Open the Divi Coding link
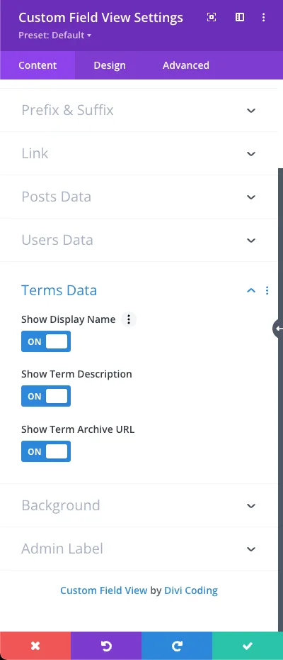The height and width of the screenshot is (660, 283). click(191, 590)
